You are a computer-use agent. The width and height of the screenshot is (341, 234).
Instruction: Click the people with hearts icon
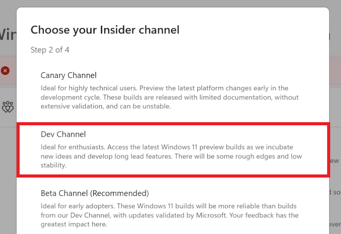tap(8, 107)
